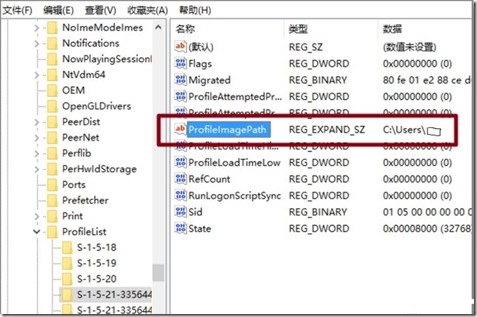Click the icon beside the State value

180,228
